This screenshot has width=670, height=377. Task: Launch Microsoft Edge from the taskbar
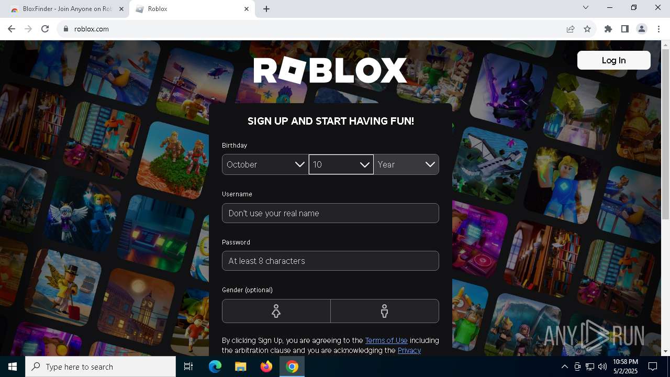coord(215,367)
